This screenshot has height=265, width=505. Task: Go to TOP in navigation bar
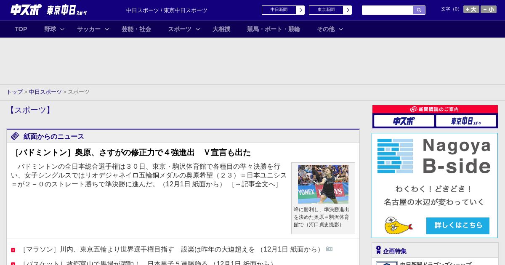pyautogui.click(x=21, y=29)
